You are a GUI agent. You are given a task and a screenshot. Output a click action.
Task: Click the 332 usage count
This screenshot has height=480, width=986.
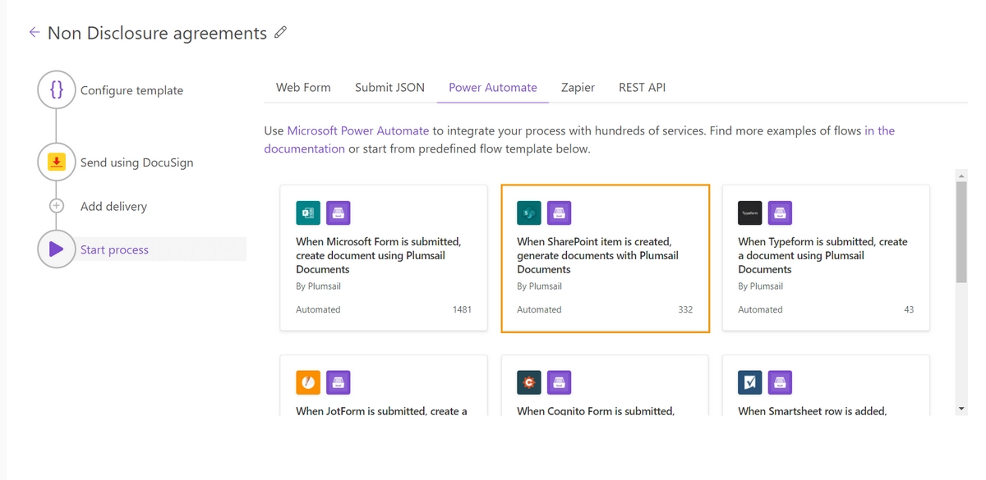pyautogui.click(x=685, y=309)
